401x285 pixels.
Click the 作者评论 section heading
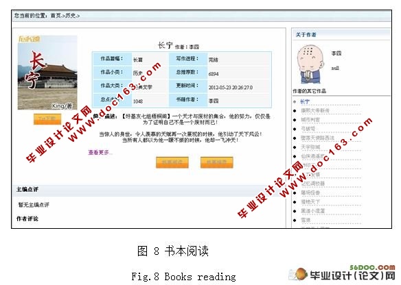coord(27,219)
